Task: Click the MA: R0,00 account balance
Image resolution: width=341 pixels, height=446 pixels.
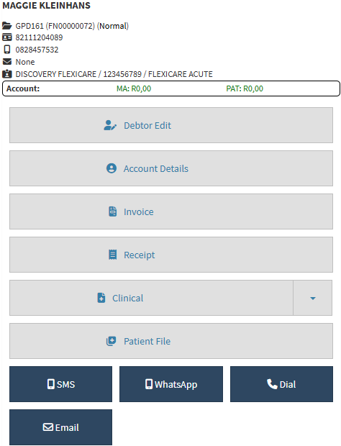Action: (x=134, y=88)
